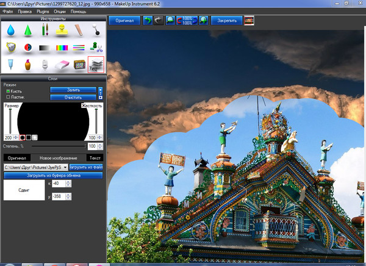Image resolution: width=366 pixels, height=266 pixels.
Task: Select the pencil and brush tool
Action: [45, 30]
